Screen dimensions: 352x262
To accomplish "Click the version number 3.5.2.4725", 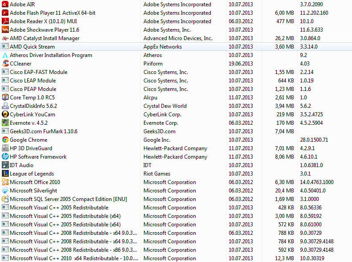I will (311, 114).
